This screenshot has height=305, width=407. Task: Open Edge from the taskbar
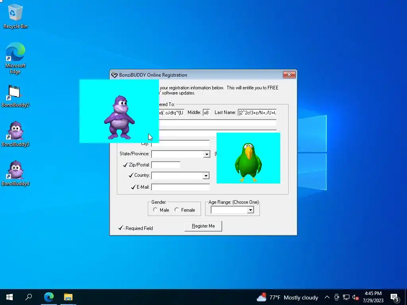pyautogui.click(x=49, y=297)
